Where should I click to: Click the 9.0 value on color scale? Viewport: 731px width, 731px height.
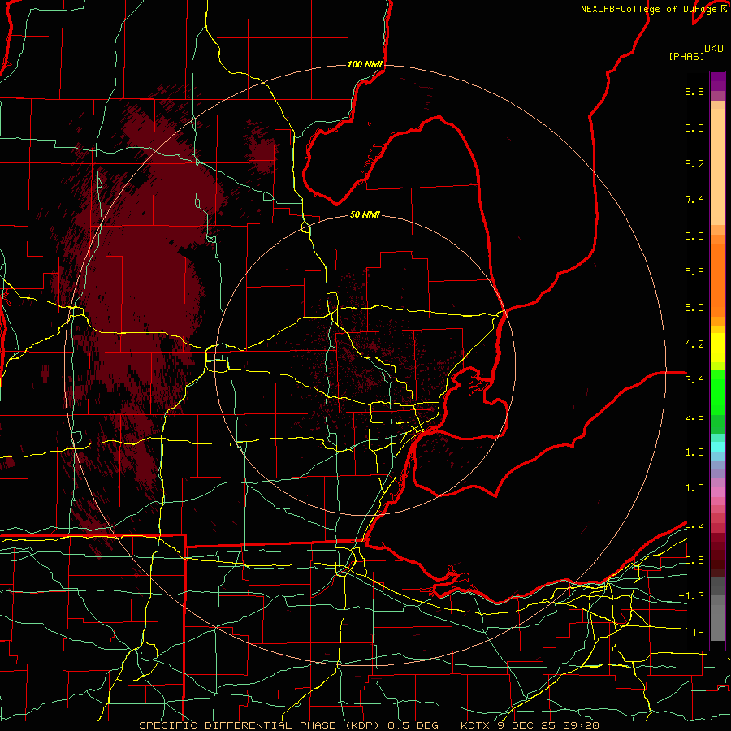694,128
